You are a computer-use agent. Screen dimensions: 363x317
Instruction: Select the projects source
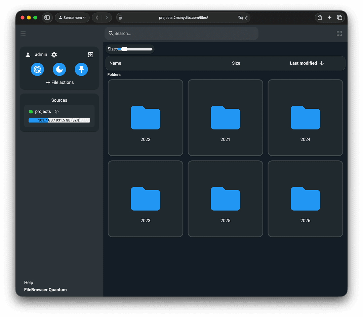43,112
